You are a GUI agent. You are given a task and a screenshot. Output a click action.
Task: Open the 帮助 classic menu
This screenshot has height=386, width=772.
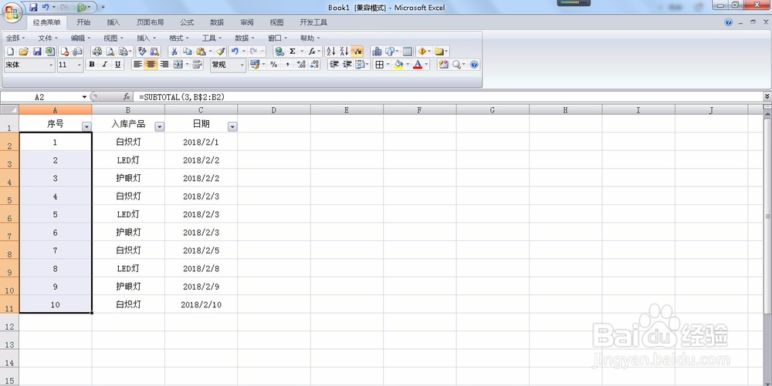pyautogui.click(x=310, y=38)
